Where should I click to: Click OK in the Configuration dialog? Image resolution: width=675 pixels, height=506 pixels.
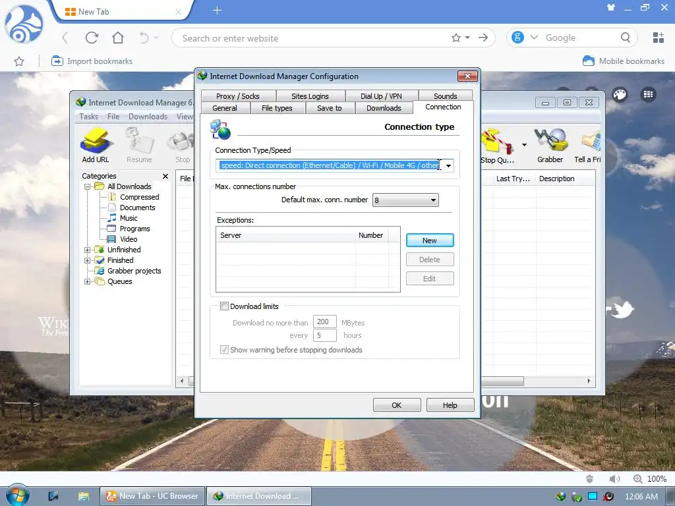[x=396, y=405]
